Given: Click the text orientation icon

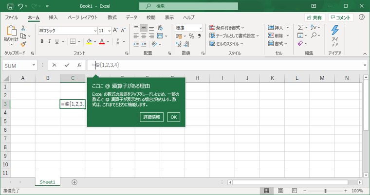Looking at the screenshot, I should tap(154, 44).
